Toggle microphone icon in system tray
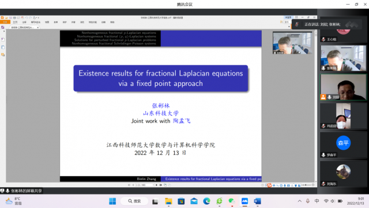 pos(307,201)
